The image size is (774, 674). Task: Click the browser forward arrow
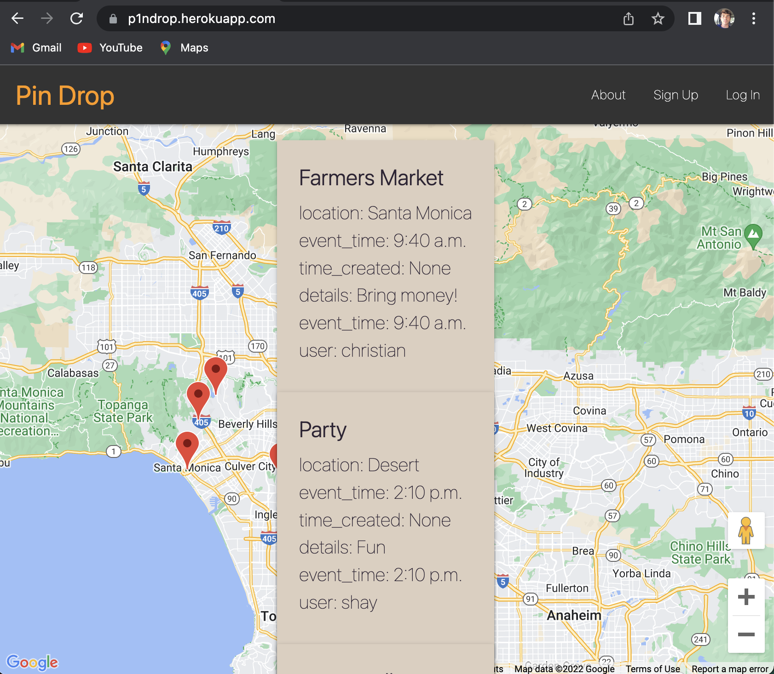(x=47, y=18)
